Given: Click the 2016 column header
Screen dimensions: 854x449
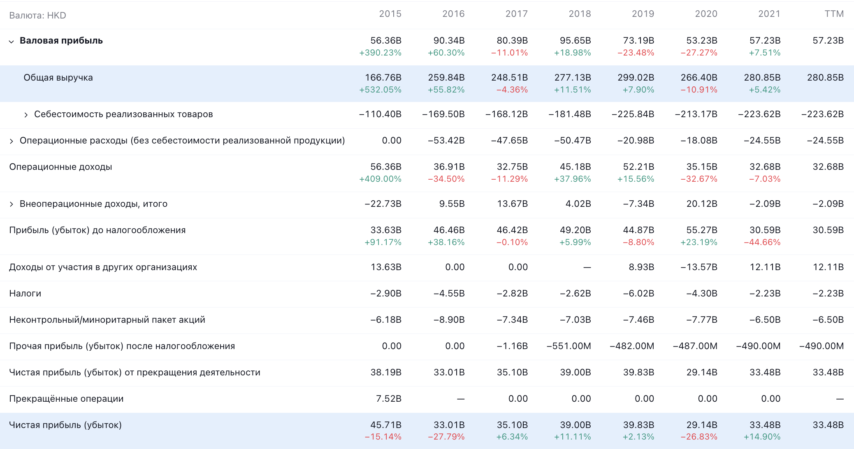Looking at the screenshot, I should (453, 14).
